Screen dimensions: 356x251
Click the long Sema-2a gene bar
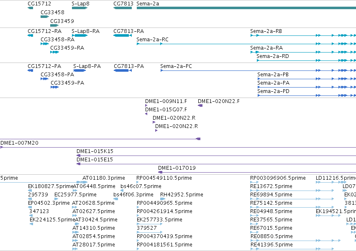[246, 8]
